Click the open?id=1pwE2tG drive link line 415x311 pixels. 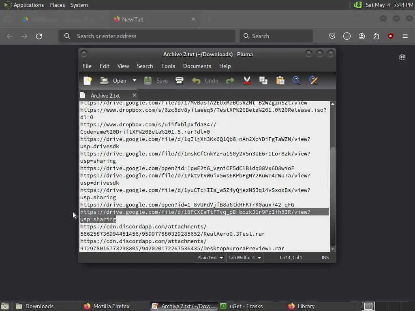187,168
